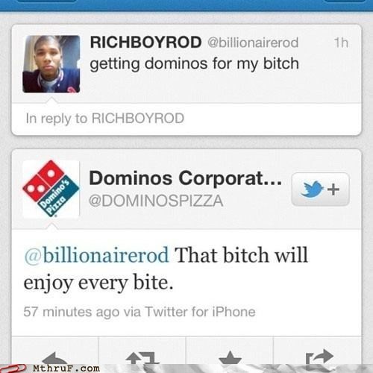This screenshot has height=373, width=373.
Task: Click the RICHBOYROD display name
Action: (x=145, y=42)
